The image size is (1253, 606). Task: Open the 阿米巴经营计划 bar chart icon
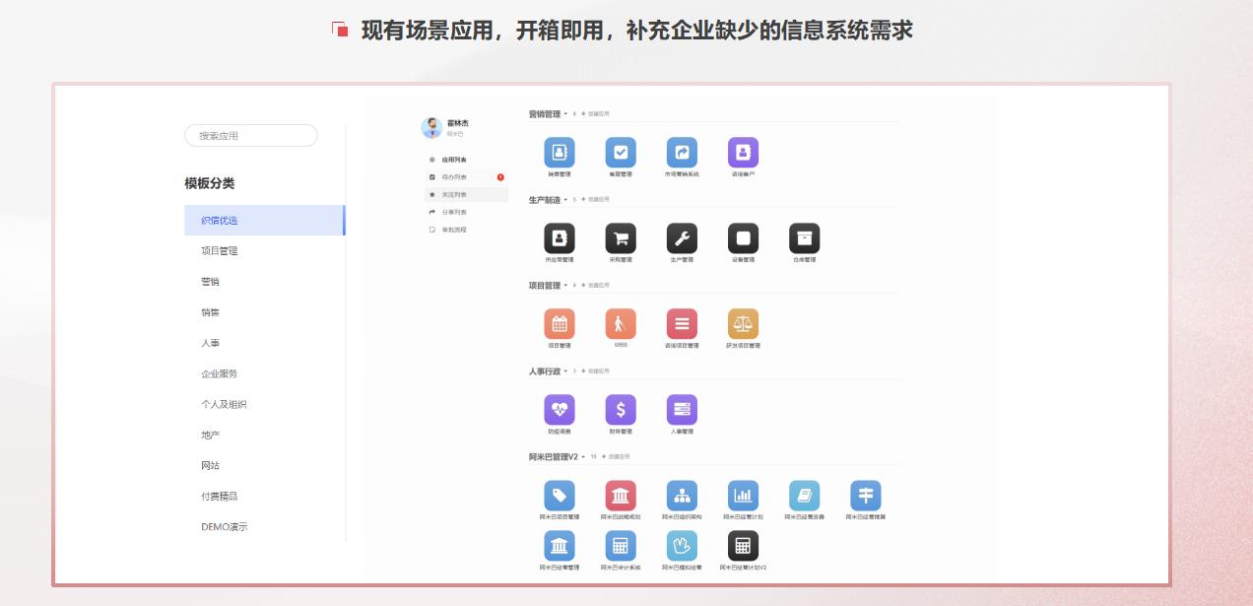pyautogui.click(x=743, y=496)
